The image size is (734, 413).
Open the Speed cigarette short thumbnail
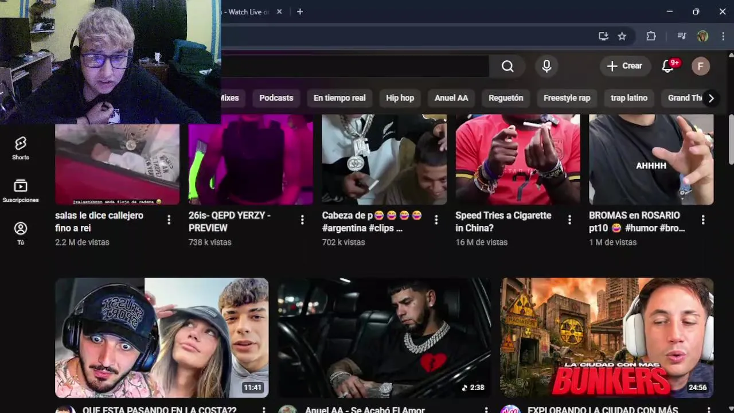518,159
